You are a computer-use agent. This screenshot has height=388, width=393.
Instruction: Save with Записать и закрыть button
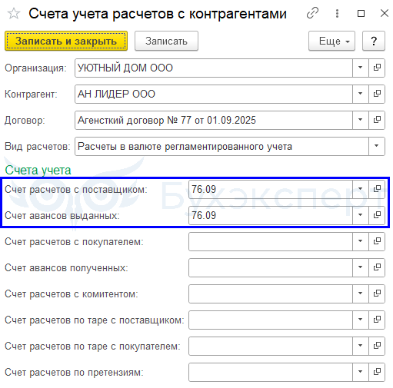(66, 41)
